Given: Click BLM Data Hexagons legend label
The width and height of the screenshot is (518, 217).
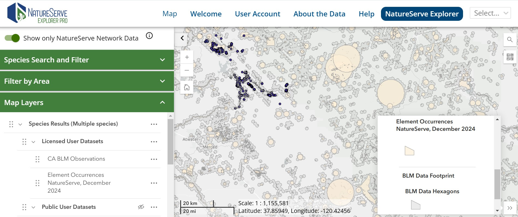Looking at the screenshot, I should click(x=432, y=191).
